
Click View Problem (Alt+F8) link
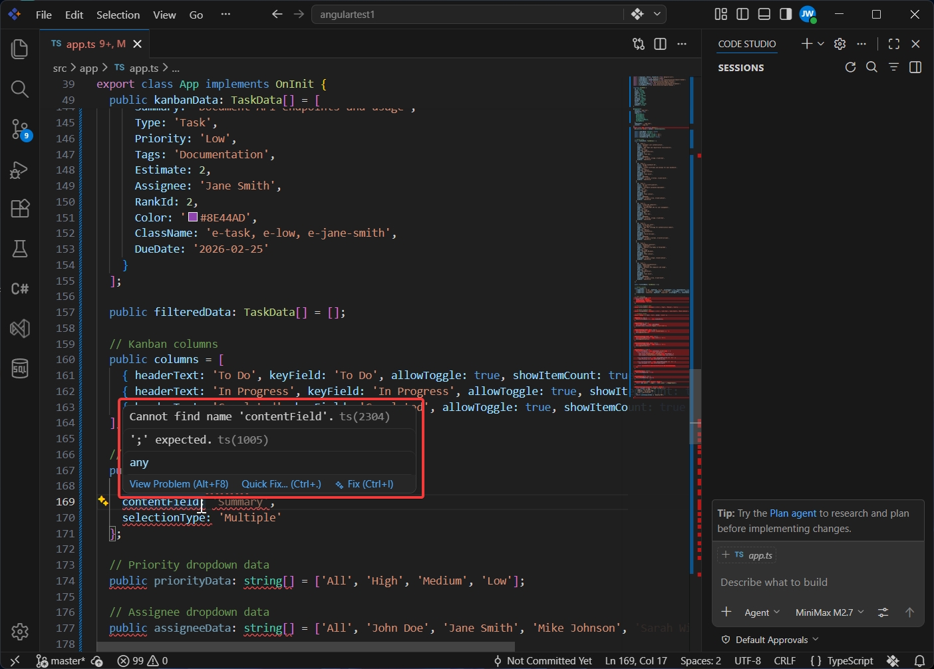(179, 484)
